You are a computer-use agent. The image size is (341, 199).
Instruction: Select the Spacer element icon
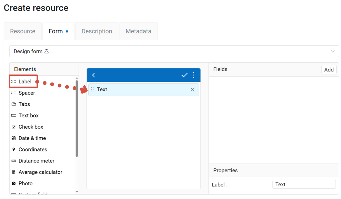(14, 93)
